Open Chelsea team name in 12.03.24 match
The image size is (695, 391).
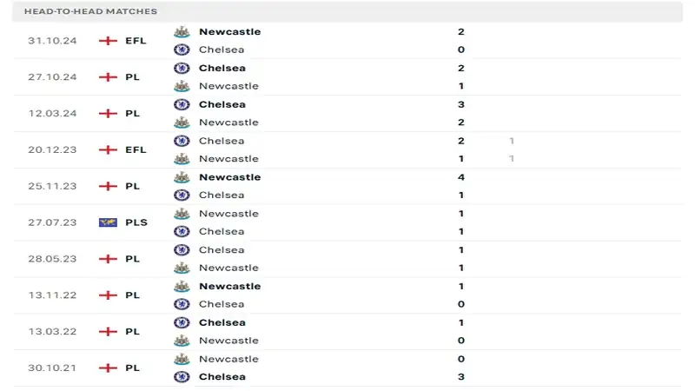point(222,104)
